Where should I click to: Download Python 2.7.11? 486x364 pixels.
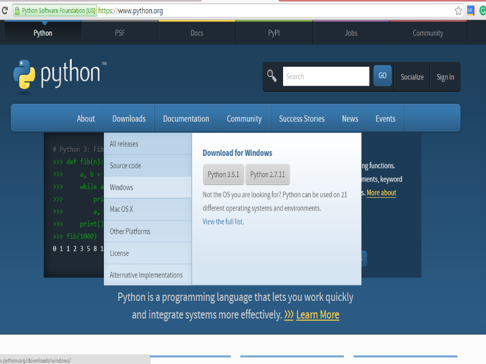[x=267, y=174]
